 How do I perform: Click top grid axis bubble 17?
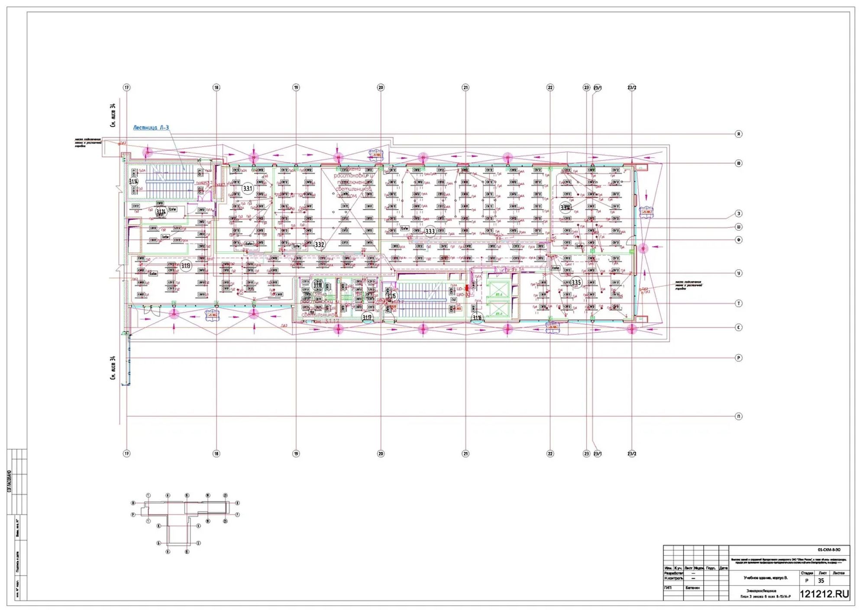tap(126, 87)
